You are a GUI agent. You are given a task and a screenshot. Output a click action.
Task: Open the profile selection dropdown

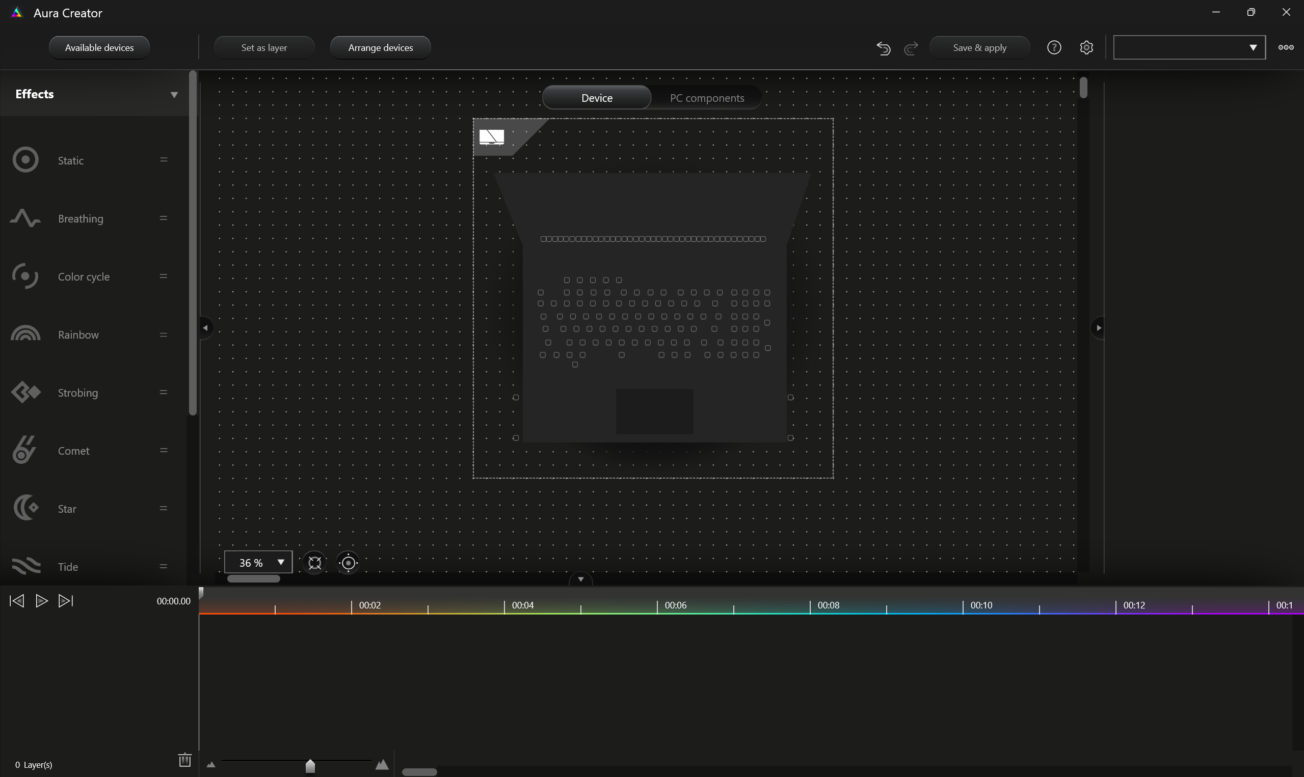(1189, 48)
